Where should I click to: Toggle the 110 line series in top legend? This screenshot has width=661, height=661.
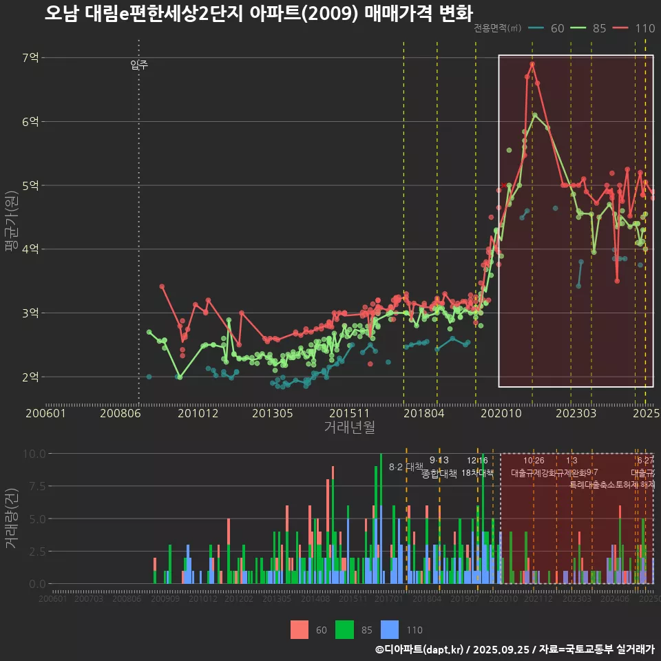point(633,28)
